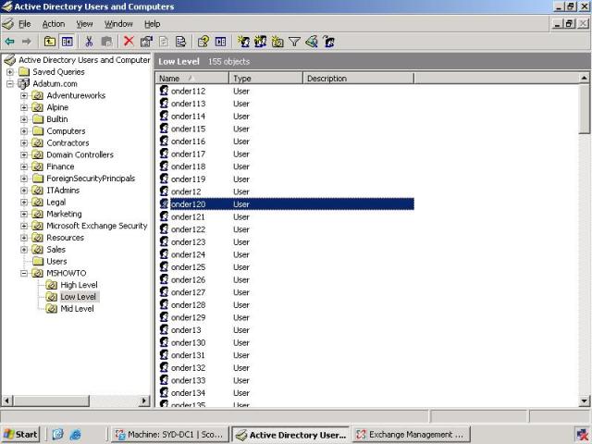This screenshot has height=444, width=592.
Task: Create a new user via toolbar icon
Action: pos(243,42)
